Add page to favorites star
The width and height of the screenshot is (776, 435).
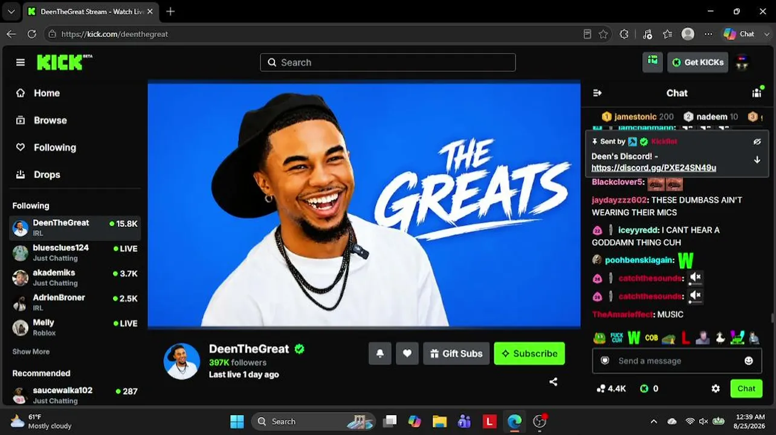[603, 34]
